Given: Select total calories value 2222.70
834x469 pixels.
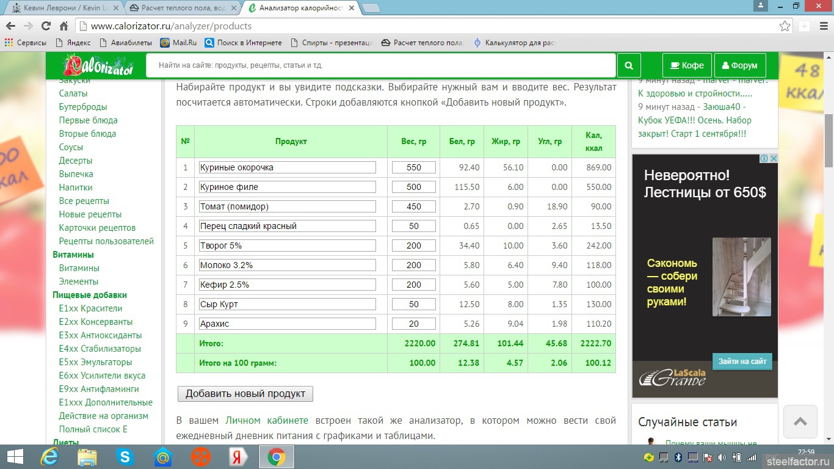Looking at the screenshot, I should 596,343.
